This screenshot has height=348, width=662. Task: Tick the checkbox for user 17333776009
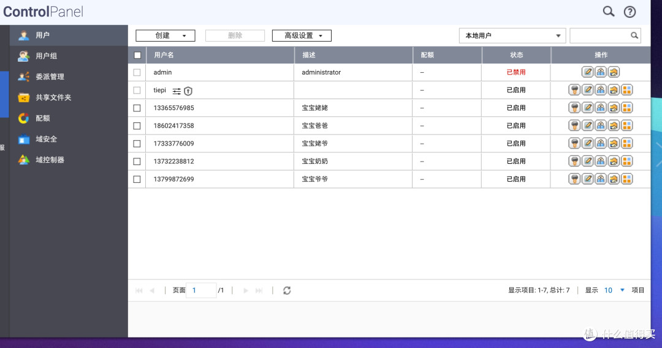pos(137,144)
